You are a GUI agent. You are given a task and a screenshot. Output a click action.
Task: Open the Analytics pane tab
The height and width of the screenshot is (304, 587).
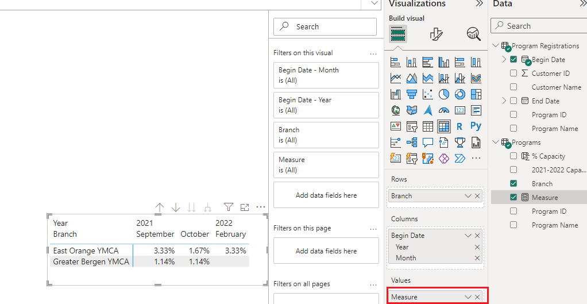coord(474,34)
